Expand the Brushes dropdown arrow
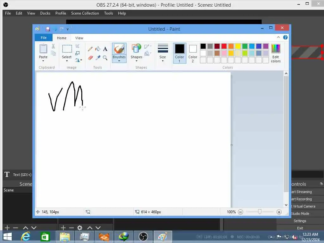 pos(119,61)
